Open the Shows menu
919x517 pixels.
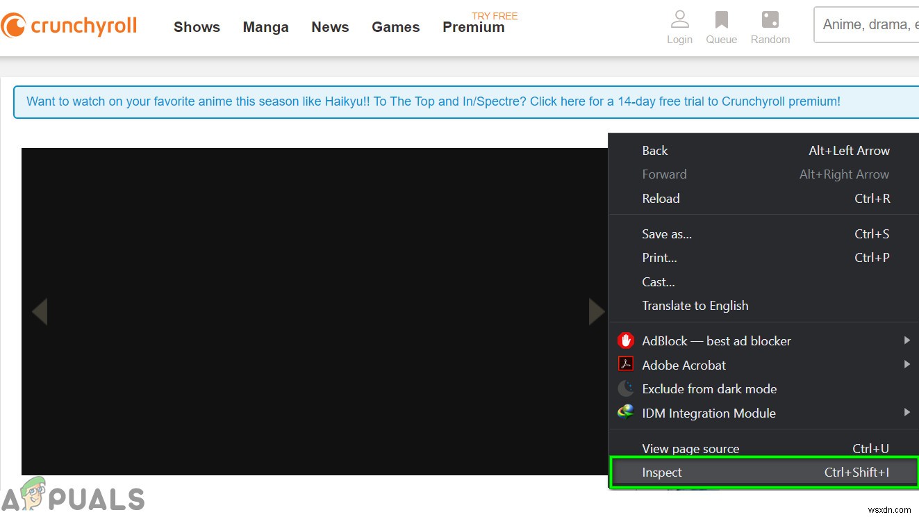pyautogui.click(x=197, y=26)
